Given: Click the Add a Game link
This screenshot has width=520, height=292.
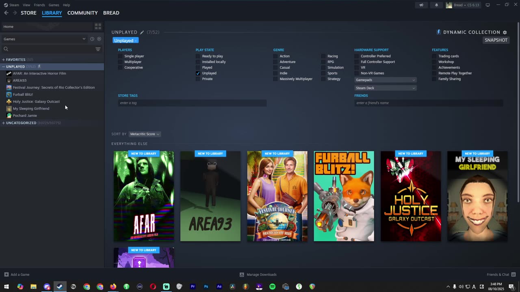Looking at the screenshot, I should 20,275.
